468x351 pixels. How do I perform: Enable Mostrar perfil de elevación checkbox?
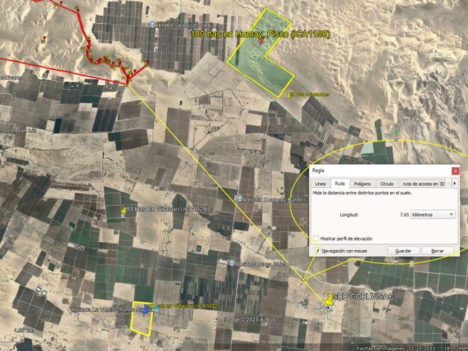316,238
